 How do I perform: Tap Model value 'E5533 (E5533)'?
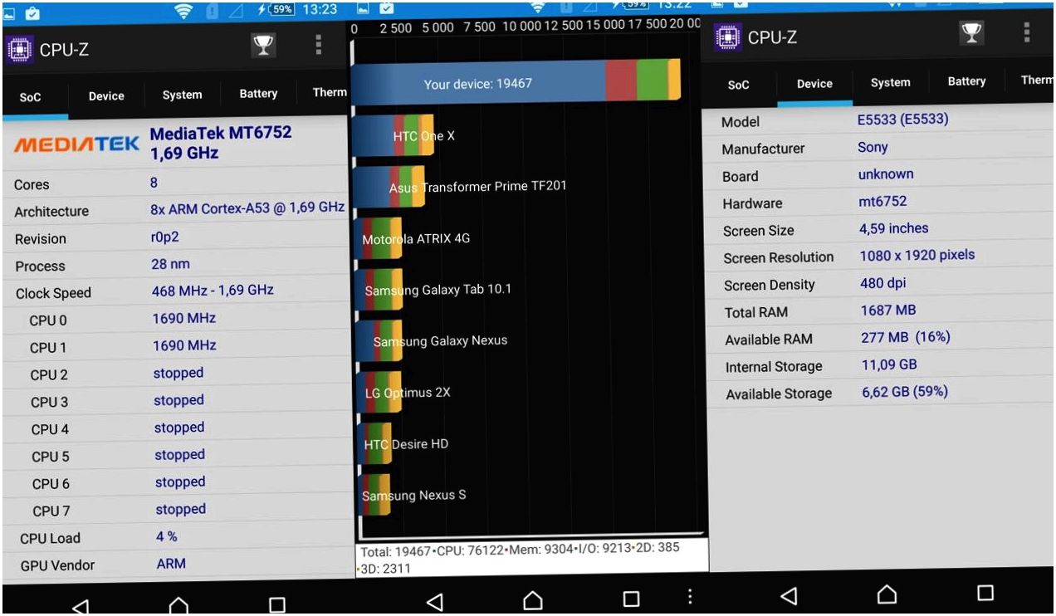tap(902, 120)
